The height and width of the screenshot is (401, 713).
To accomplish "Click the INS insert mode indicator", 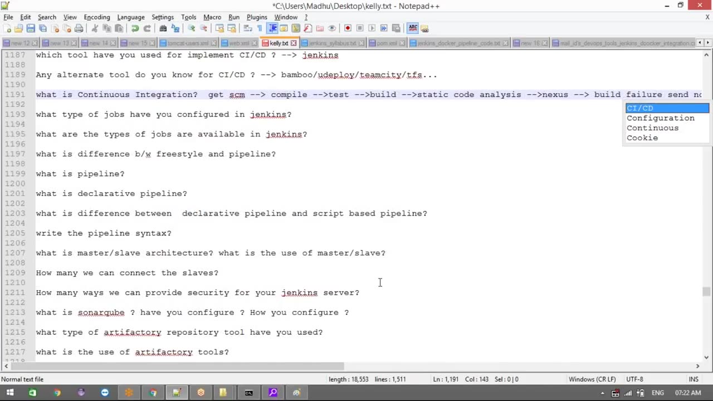I will (x=694, y=379).
